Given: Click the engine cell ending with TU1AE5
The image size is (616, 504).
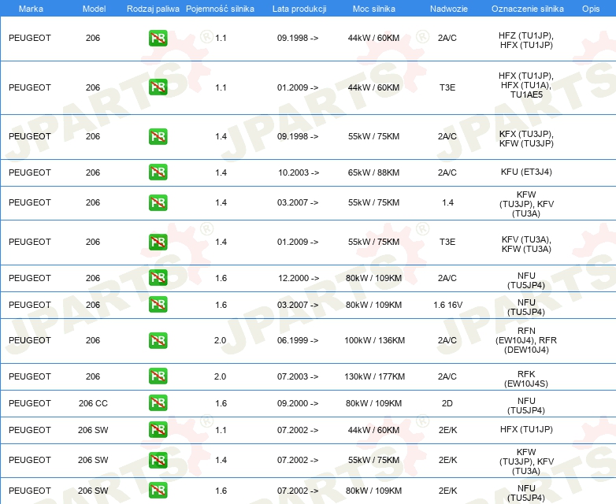Looking at the screenshot, I should point(526,85).
